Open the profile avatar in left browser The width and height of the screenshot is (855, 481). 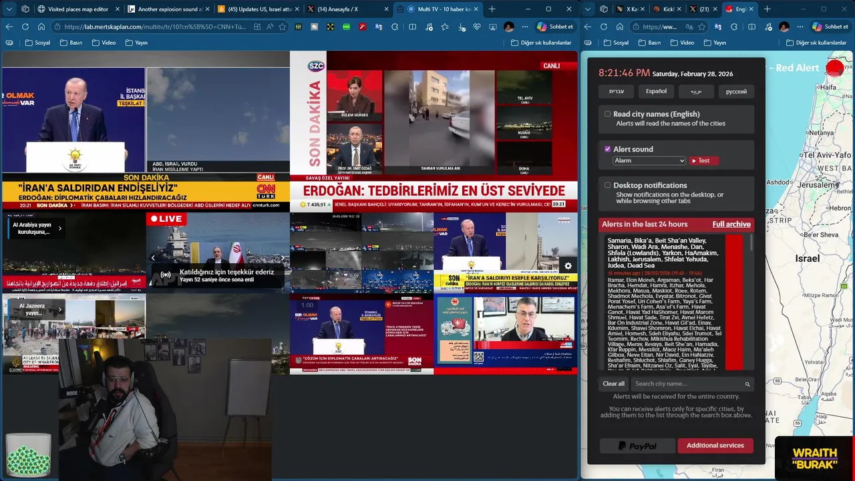tap(509, 27)
